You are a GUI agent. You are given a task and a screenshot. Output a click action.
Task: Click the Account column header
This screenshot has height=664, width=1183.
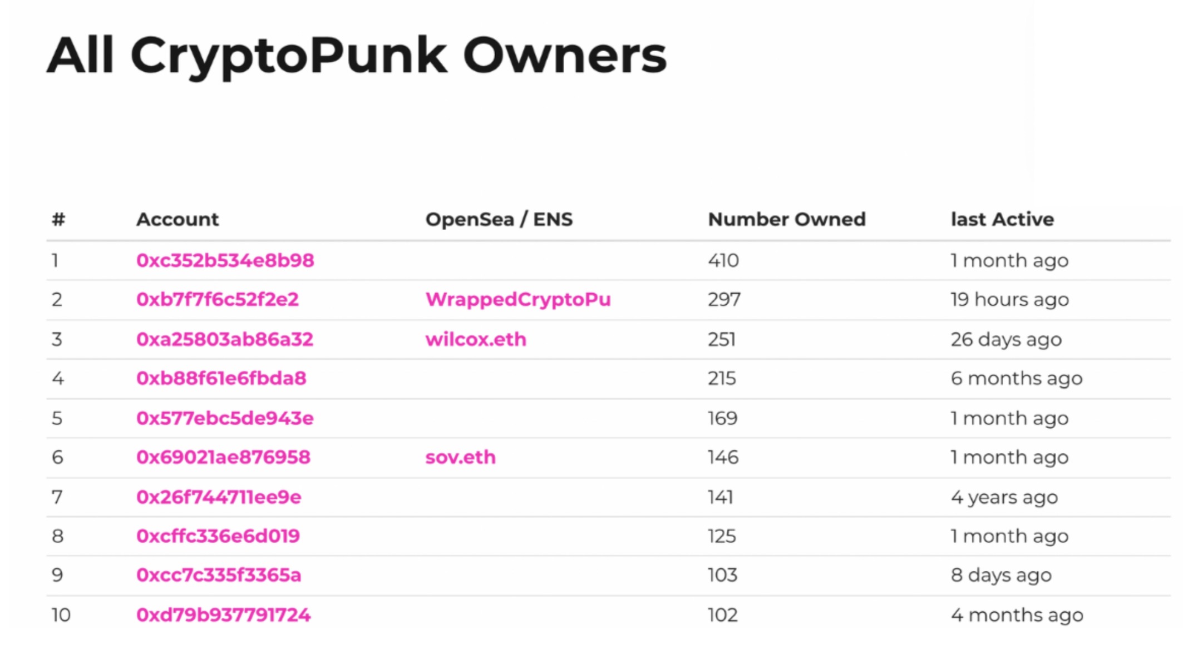[x=178, y=220]
